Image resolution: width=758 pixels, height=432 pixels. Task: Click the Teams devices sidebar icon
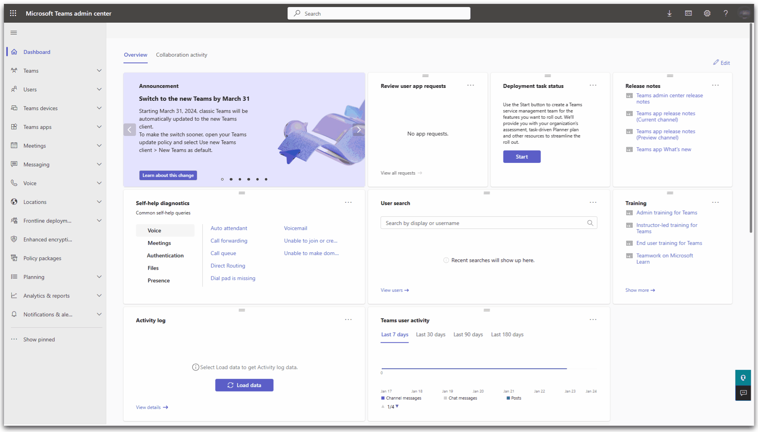point(14,108)
